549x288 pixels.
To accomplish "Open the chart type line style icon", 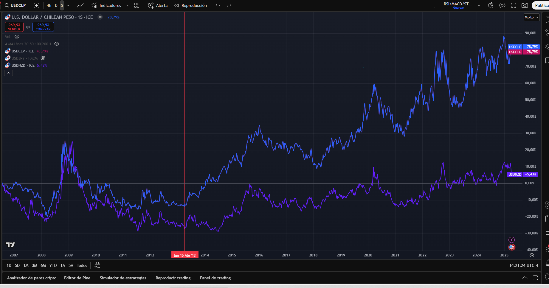I will click(x=80, y=5).
